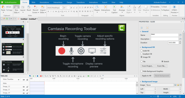
Task: Click Activate Product in the title bar
Action: (160, 2)
